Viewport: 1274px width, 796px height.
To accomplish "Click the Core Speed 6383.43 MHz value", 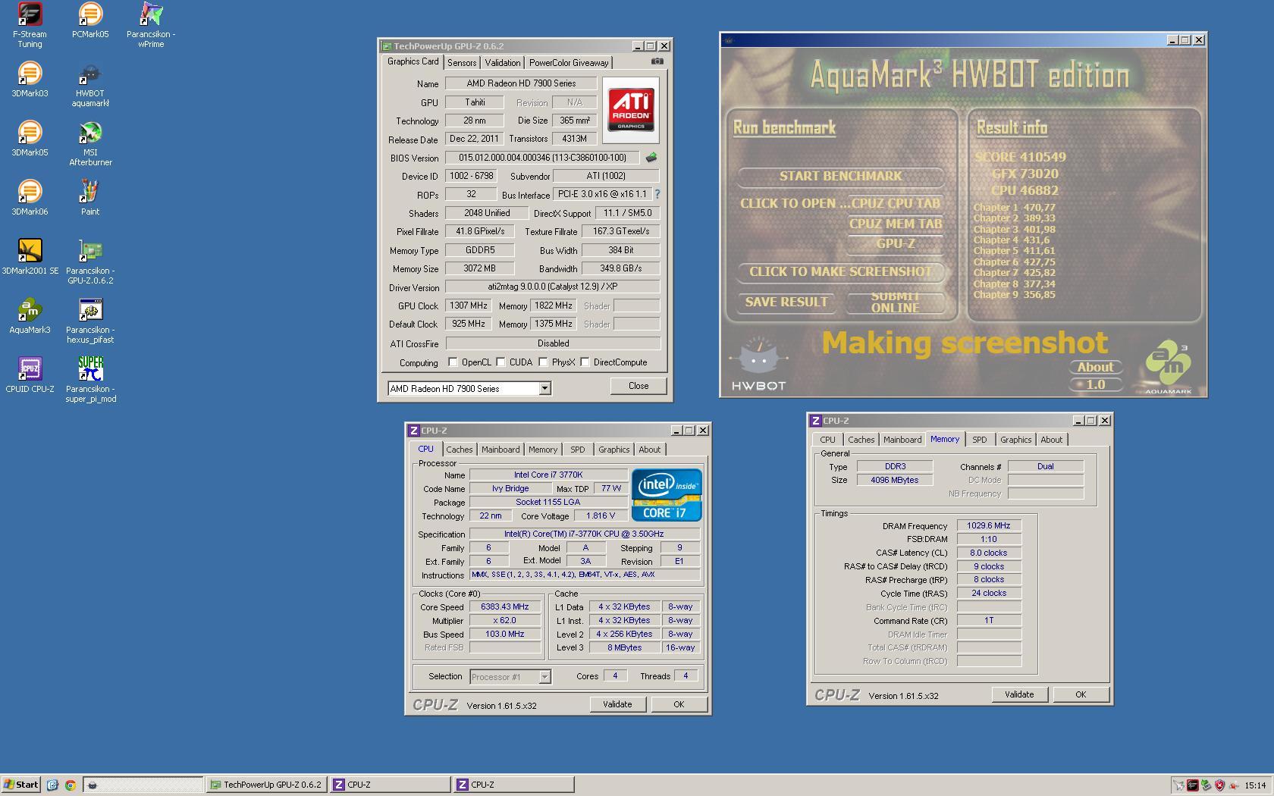I will [505, 606].
